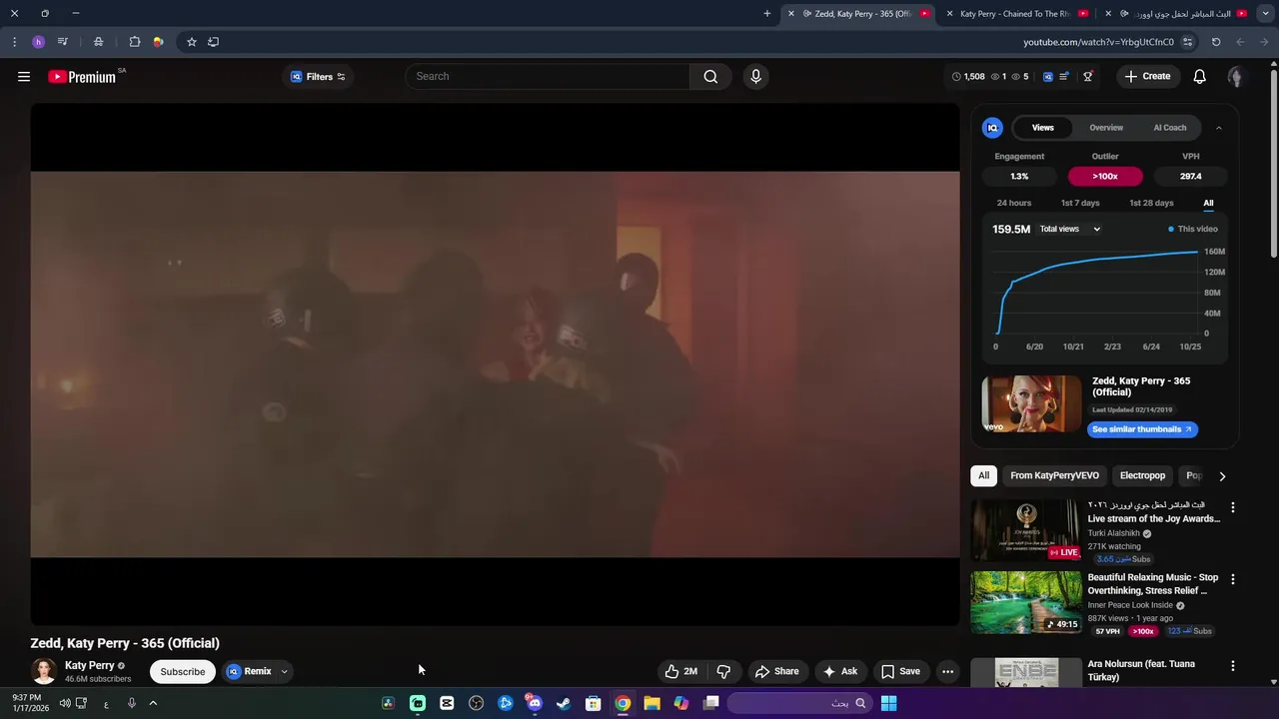The image size is (1279, 719).
Task: Focus the YouTube search field
Action: (548, 77)
